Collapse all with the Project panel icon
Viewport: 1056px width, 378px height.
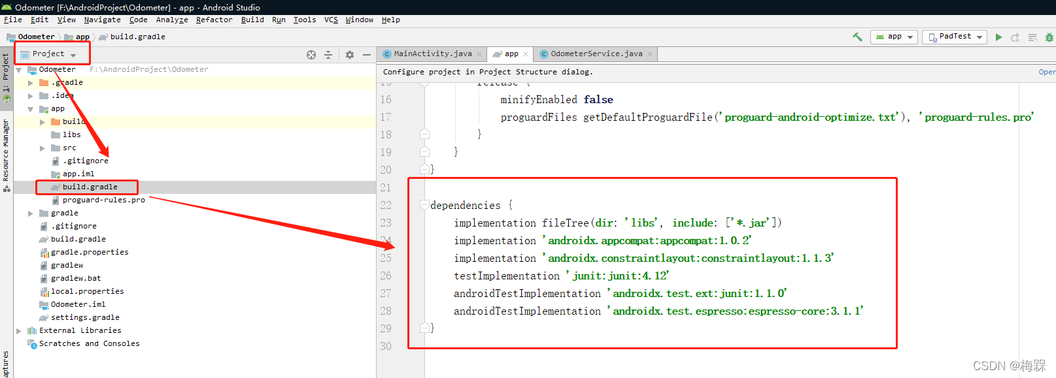(x=328, y=55)
